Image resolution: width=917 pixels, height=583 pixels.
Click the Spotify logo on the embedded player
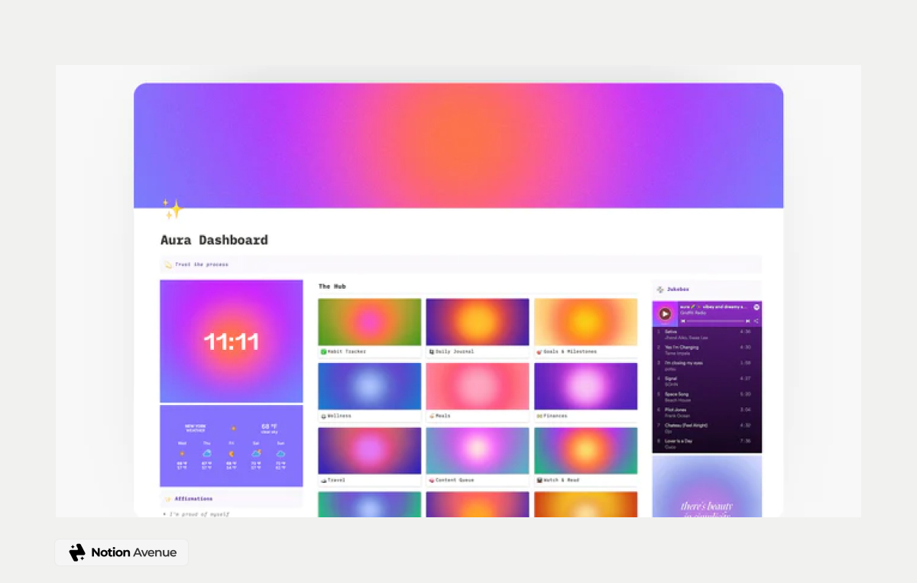[x=756, y=306]
